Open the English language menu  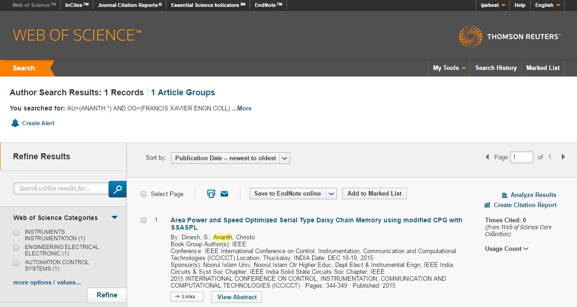(x=547, y=5)
